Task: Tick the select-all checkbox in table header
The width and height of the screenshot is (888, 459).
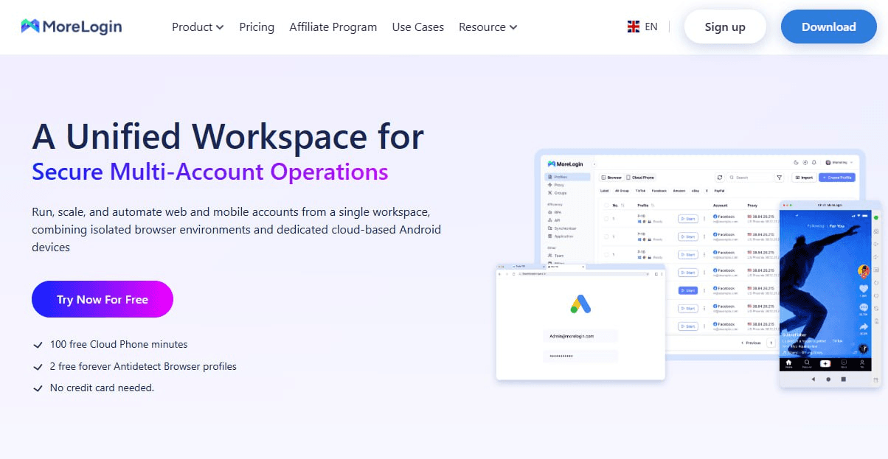Action: 606,206
